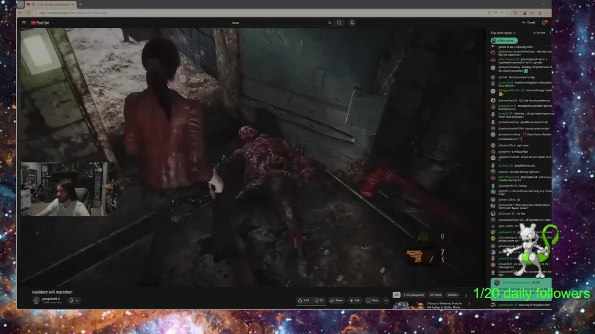The image size is (595, 334).
Task: Start voice search with the microphone
Action: tap(352, 23)
